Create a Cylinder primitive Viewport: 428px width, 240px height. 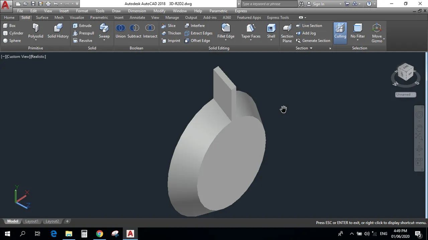click(13, 33)
